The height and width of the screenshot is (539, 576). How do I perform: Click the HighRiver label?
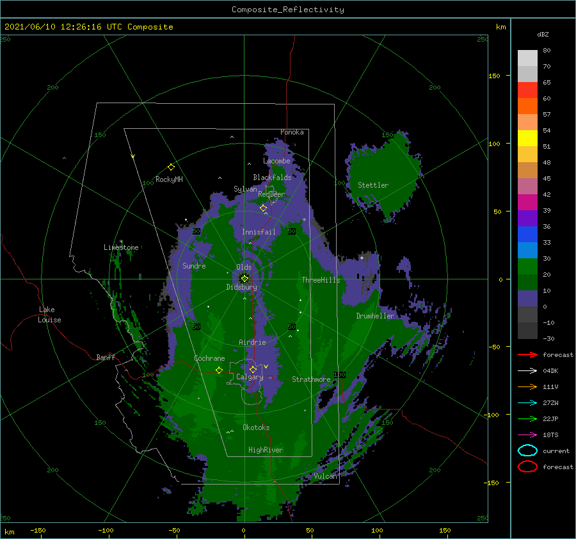point(265,450)
